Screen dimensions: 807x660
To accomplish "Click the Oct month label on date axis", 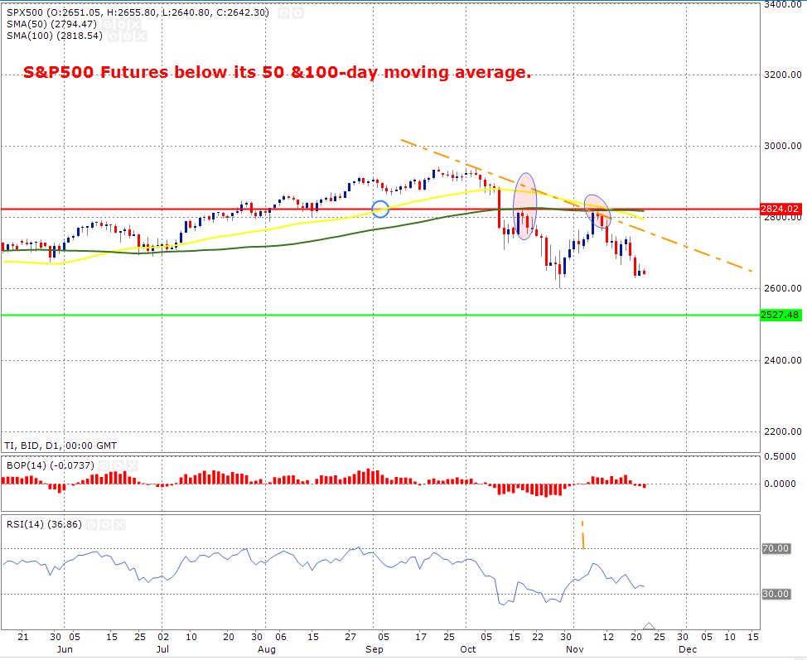I will click(468, 649).
